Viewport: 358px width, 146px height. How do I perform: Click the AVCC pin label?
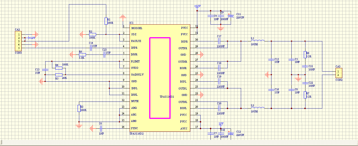click(x=184, y=128)
